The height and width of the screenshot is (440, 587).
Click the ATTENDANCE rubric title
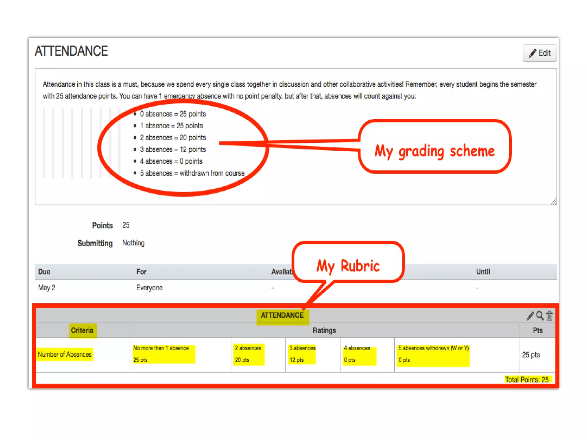(x=282, y=315)
